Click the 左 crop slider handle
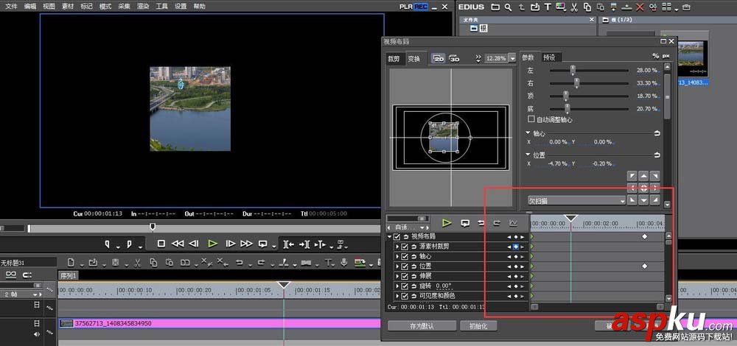The width and height of the screenshot is (737, 346). [x=572, y=71]
